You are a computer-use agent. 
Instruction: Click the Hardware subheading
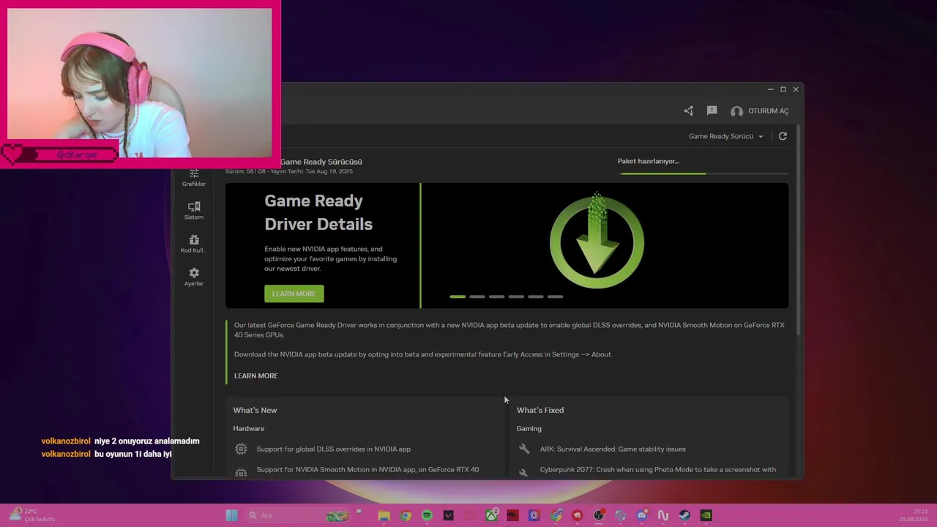249,428
